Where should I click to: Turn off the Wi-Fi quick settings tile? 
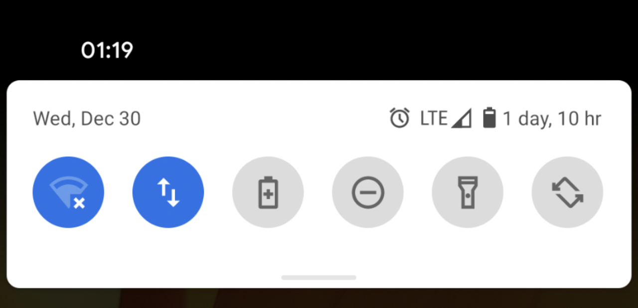click(68, 192)
